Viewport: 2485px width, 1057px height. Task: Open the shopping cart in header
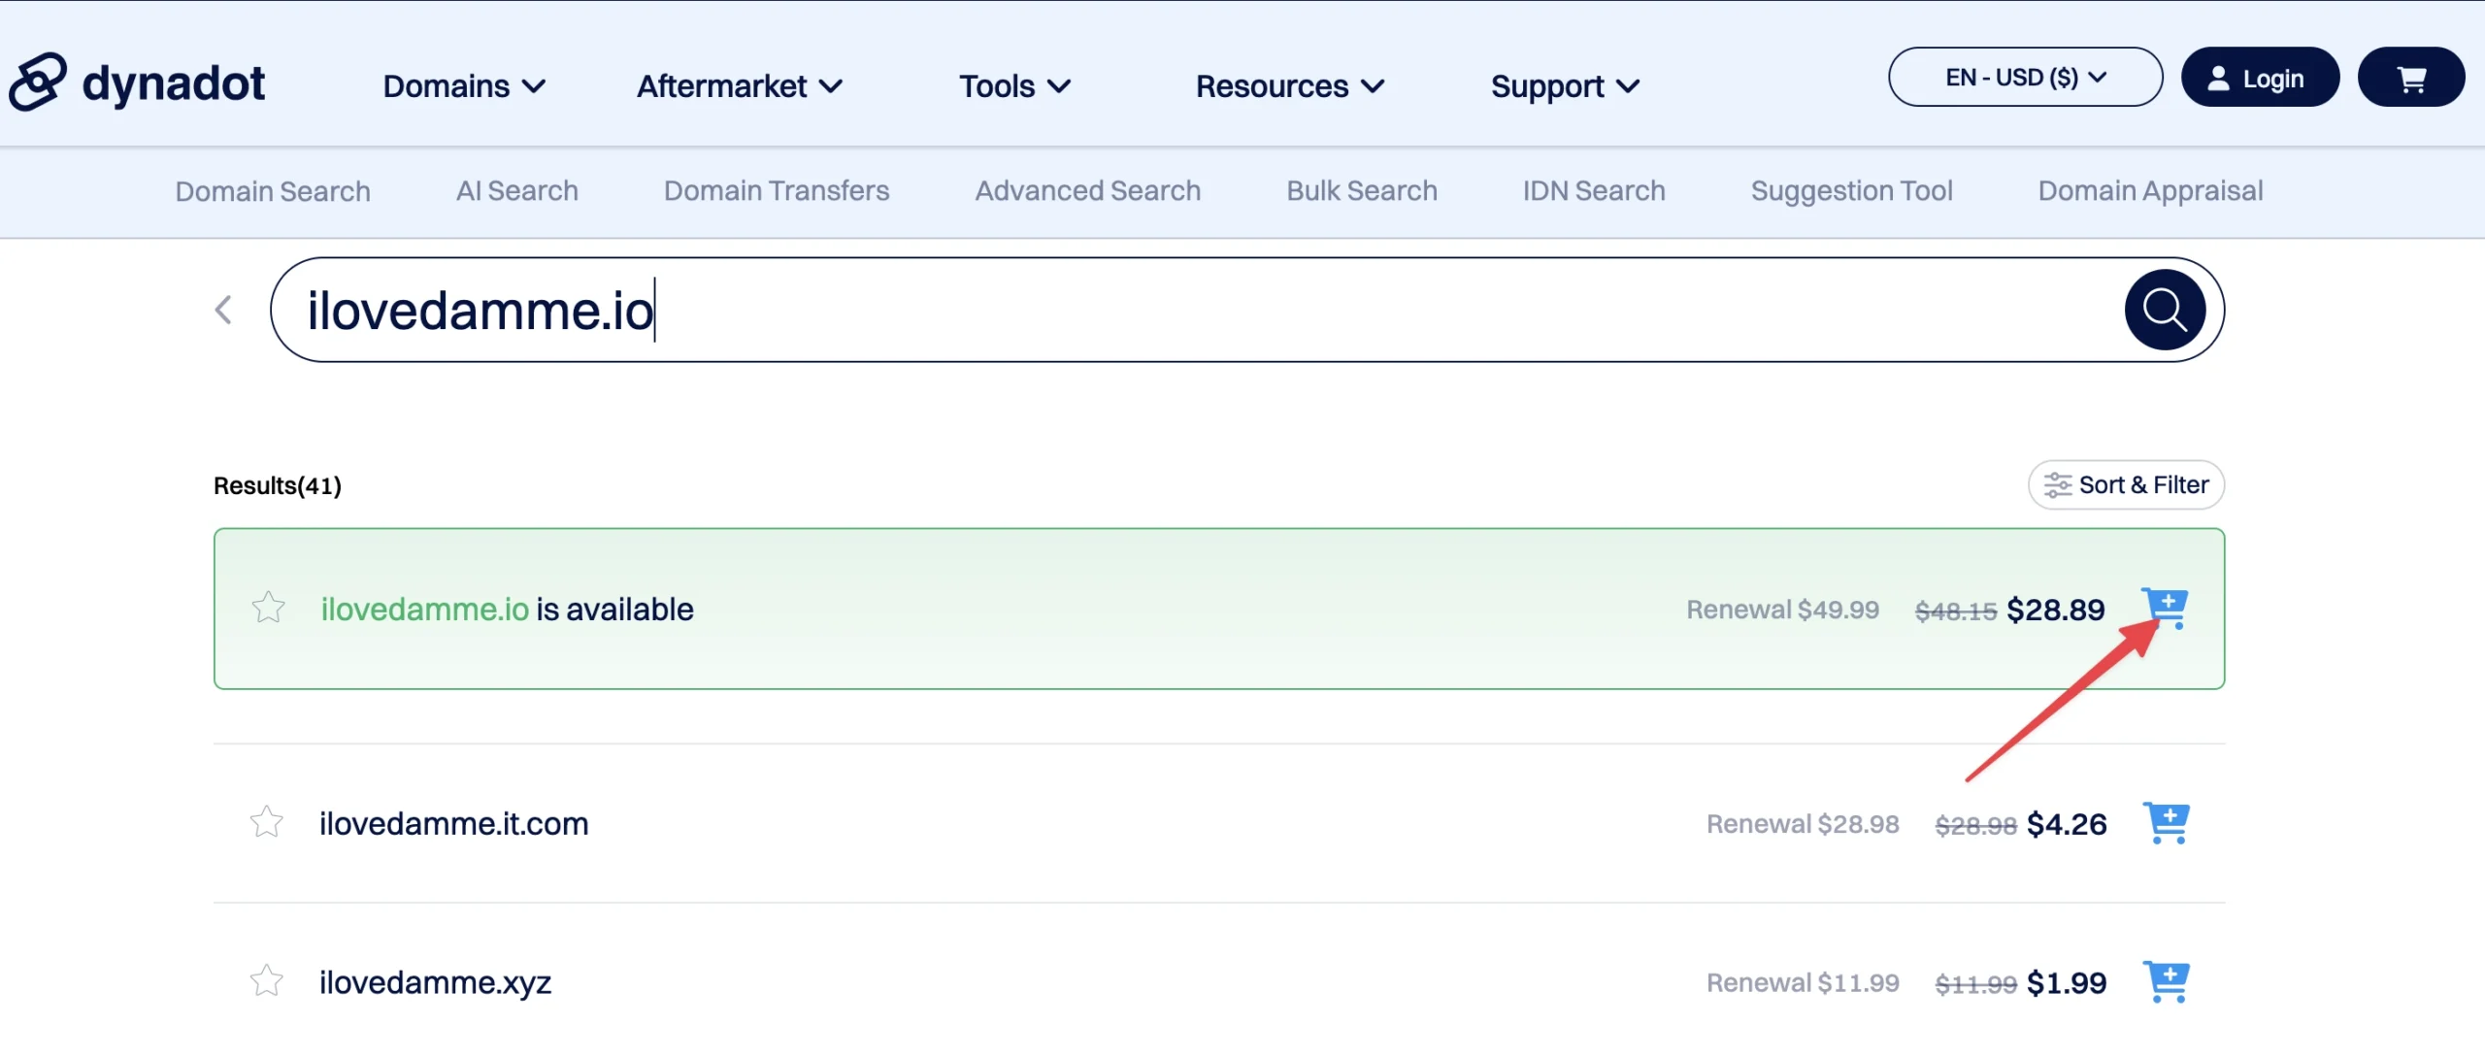[x=2411, y=78]
